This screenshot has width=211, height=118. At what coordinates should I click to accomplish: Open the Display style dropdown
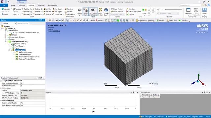click(x=106, y=12)
